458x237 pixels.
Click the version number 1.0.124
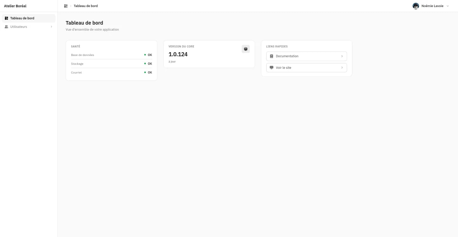(178, 54)
